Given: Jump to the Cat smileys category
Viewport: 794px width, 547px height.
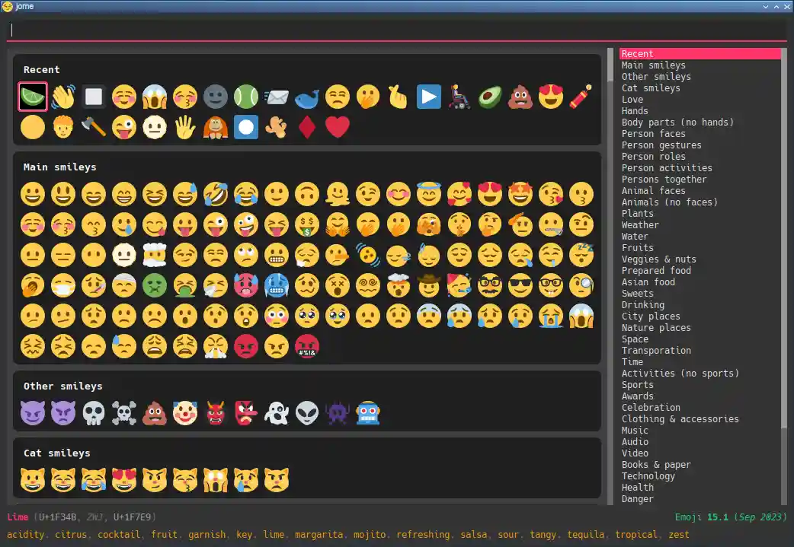Looking at the screenshot, I should [650, 88].
